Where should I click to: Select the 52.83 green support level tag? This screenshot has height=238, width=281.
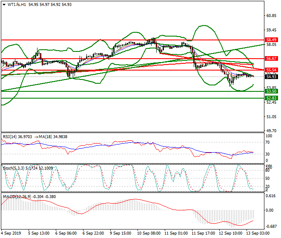pos(271,98)
